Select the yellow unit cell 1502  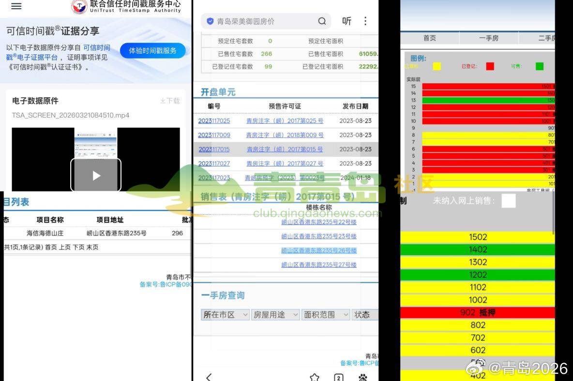pyautogui.click(x=478, y=237)
